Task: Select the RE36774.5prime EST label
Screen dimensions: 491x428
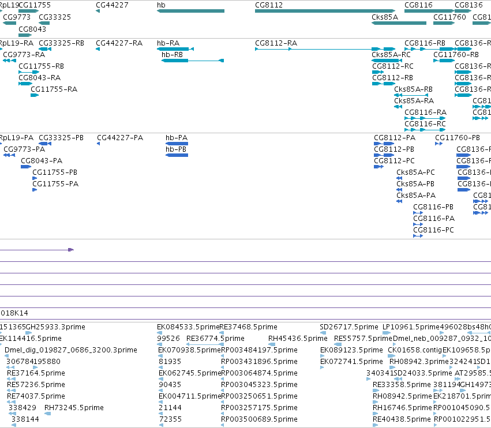Action: click(x=215, y=339)
